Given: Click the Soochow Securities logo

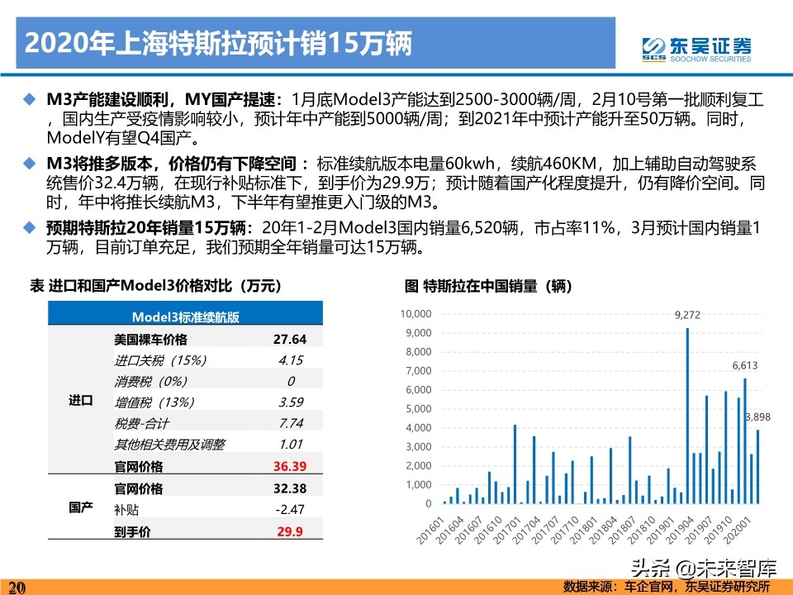Looking at the screenshot, I should [x=696, y=50].
